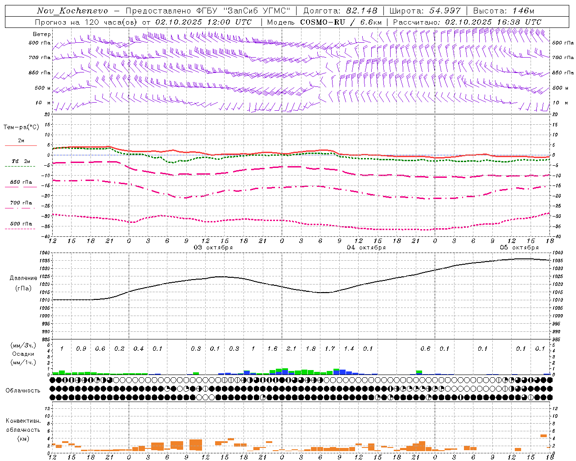This screenshot has height=461, width=576.
Task: Click the red 2м temperature legend line
Action: point(21,145)
